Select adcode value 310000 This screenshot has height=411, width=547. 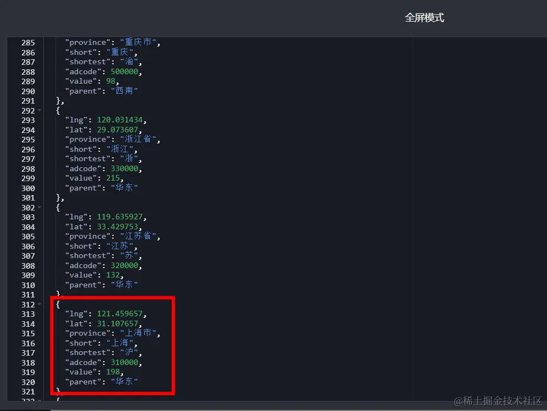click(x=124, y=362)
